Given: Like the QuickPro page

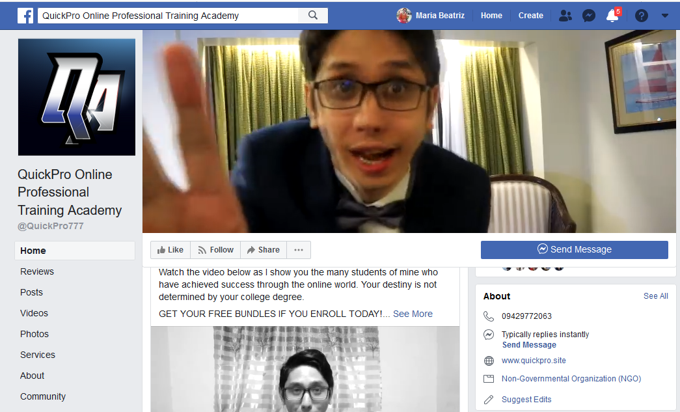Looking at the screenshot, I should tap(170, 250).
